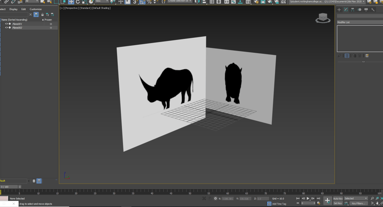Viewport: 383px width, 207px height.
Task: Select the Move tool in the toolbar
Action: pyautogui.click(x=71, y=2)
